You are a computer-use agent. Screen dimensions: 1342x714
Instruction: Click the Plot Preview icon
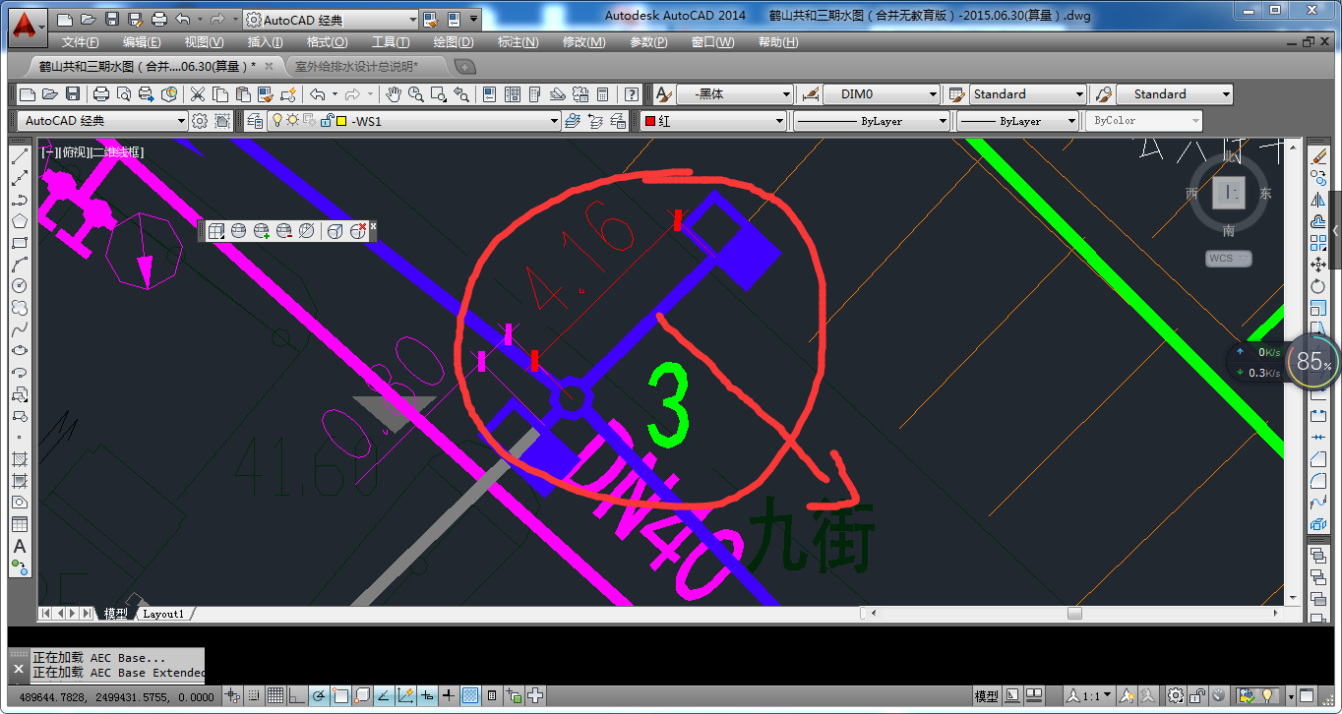click(x=124, y=94)
